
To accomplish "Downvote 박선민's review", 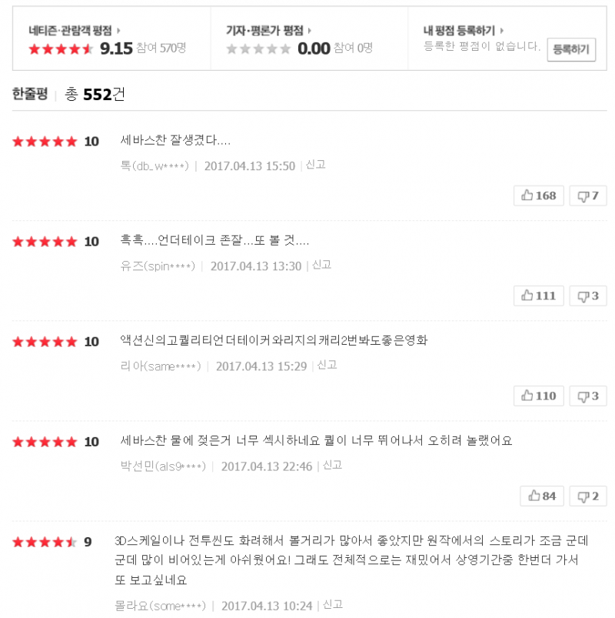I will (x=588, y=496).
